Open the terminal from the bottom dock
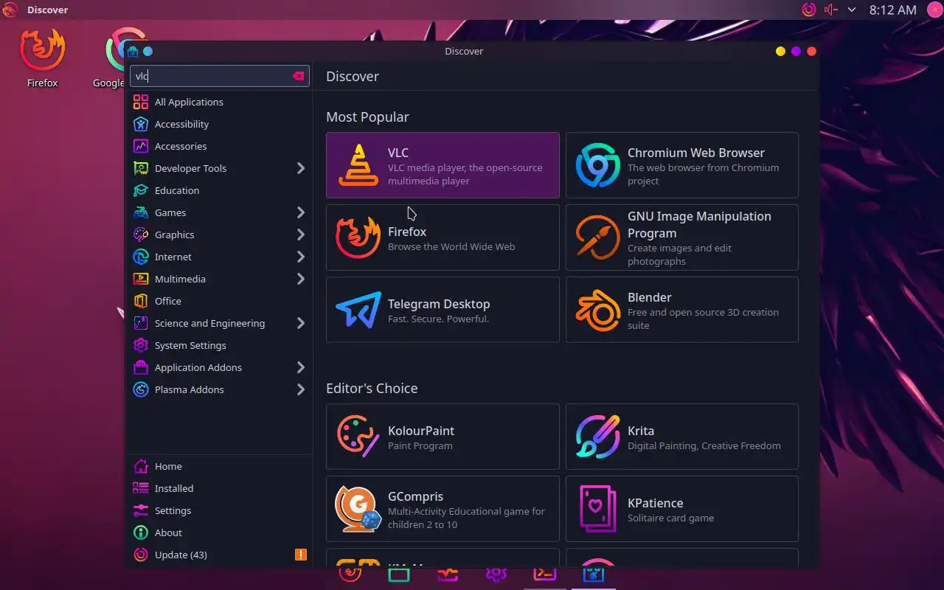The width and height of the screenshot is (944, 590). (x=545, y=573)
